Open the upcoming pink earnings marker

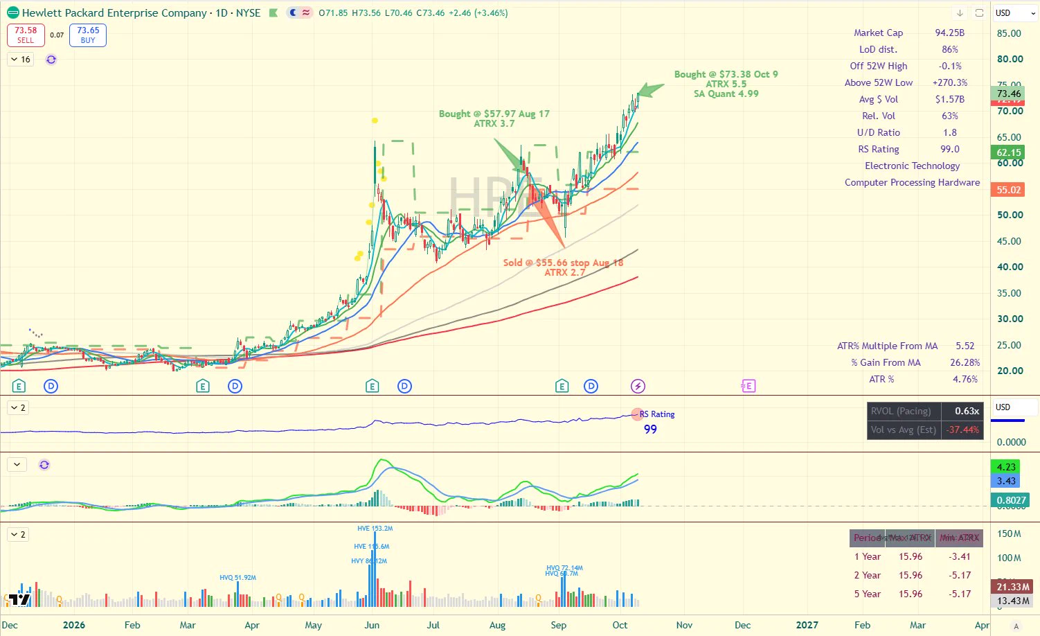pos(748,386)
